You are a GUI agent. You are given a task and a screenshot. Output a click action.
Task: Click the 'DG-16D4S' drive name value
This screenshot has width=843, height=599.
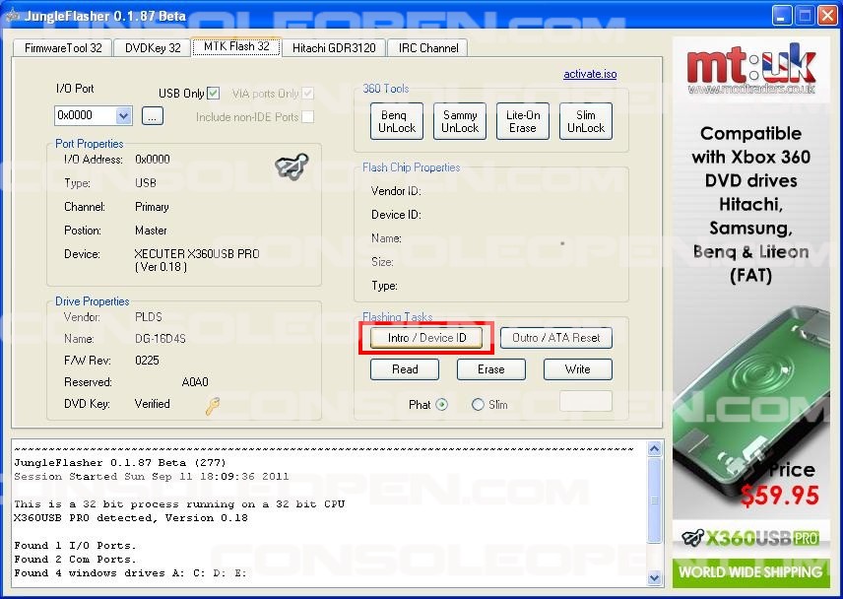(x=161, y=339)
